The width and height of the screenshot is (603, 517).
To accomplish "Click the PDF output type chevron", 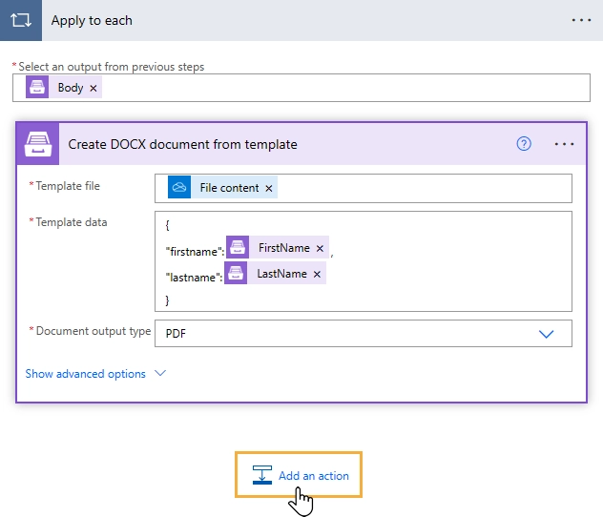I will pos(546,334).
